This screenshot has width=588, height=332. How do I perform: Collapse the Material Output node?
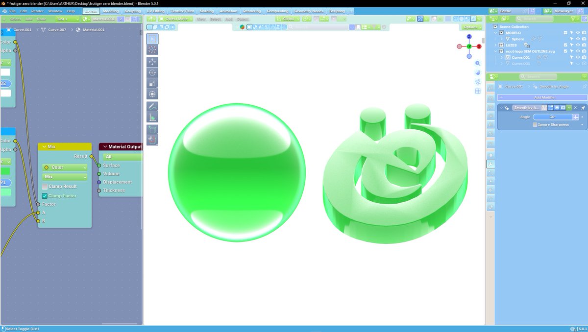pos(105,146)
